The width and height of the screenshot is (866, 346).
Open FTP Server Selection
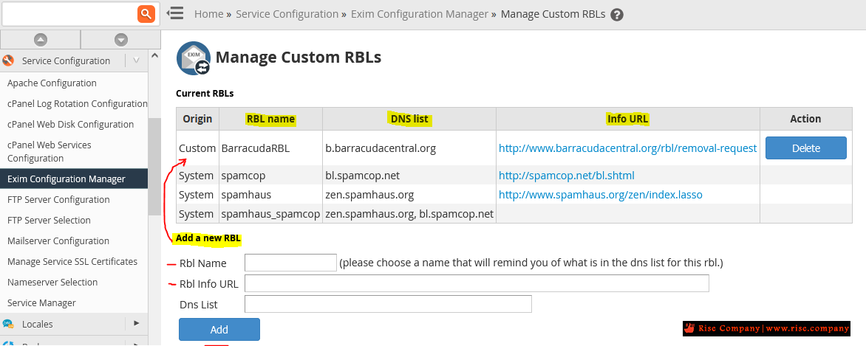[50, 220]
